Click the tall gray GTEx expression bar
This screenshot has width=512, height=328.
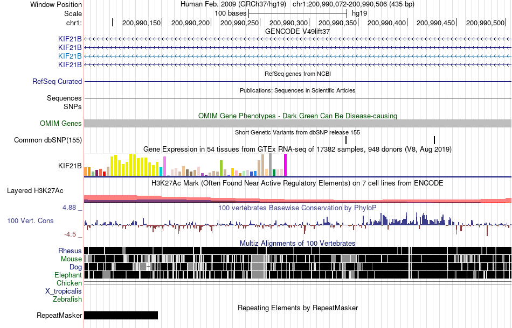click(271, 165)
